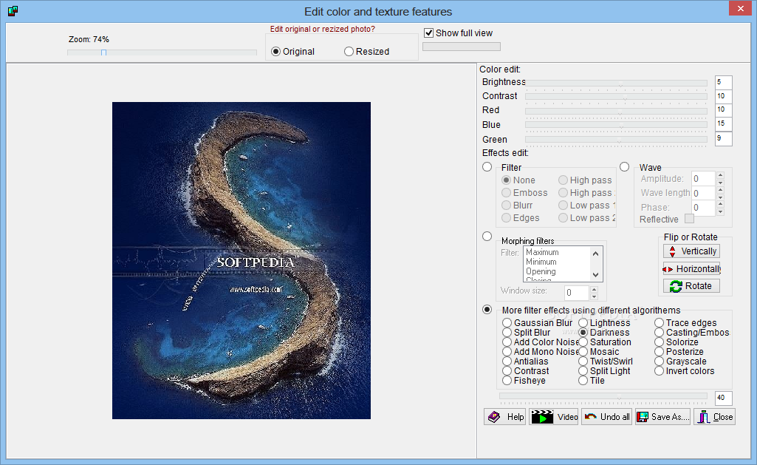Increase Window size with up spinner
Viewport: 757px width, 465px height.
point(594,289)
